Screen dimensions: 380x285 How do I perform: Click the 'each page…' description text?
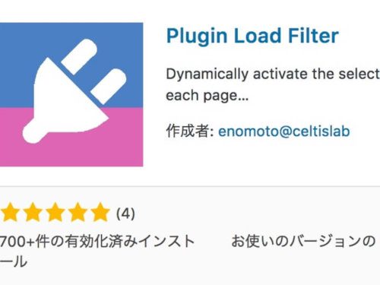pyautogui.click(x=207, y=96)
